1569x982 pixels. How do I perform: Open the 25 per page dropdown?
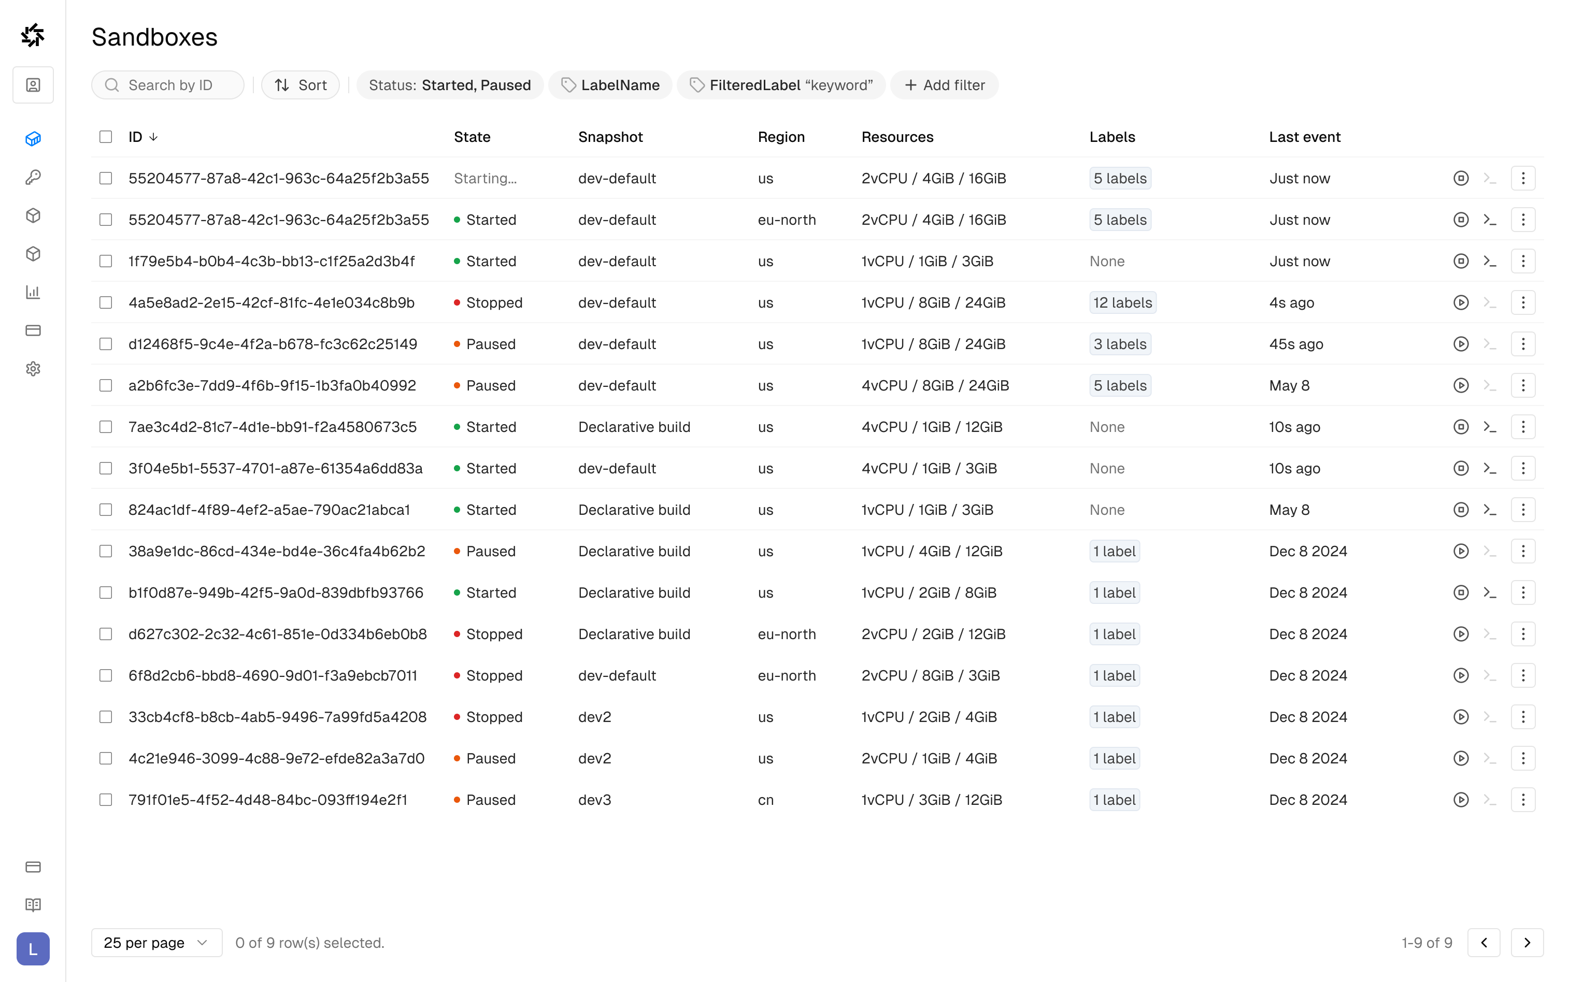156,943
